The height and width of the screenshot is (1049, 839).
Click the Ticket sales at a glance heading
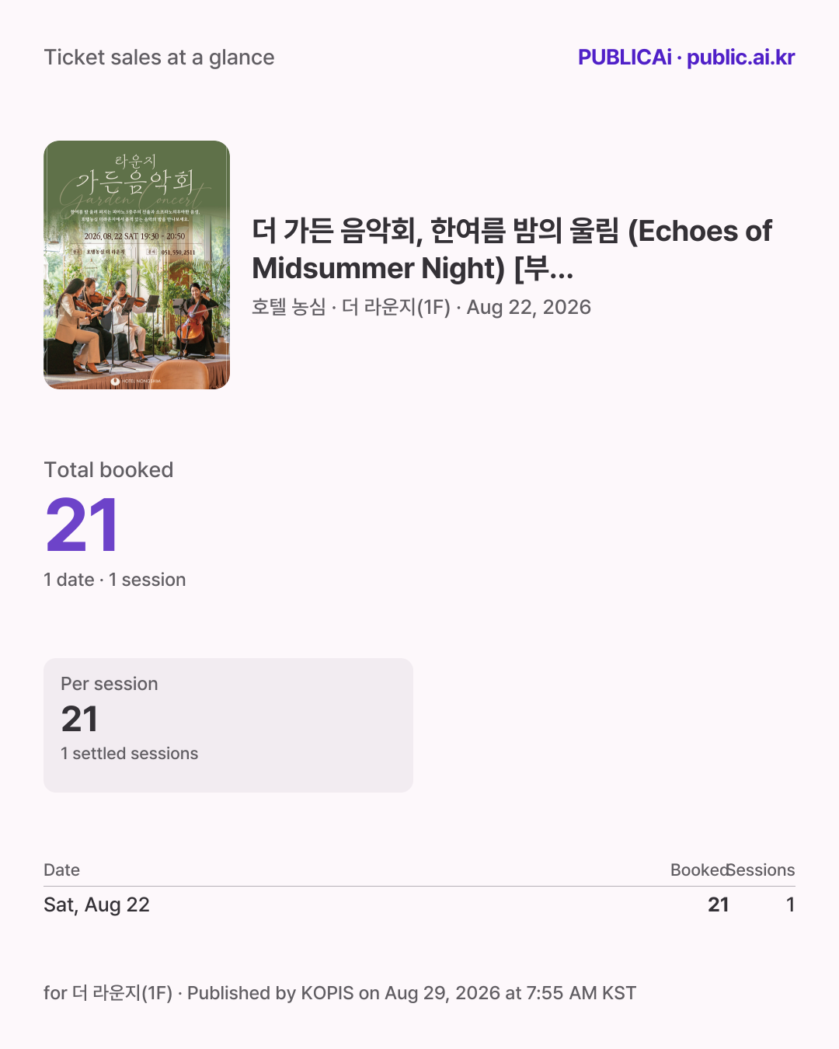point(159,58)
